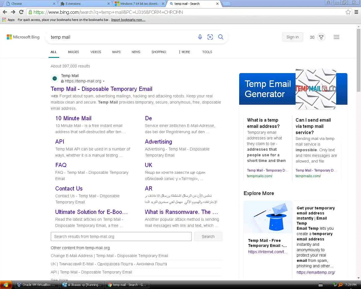This screenshot has height=289, width=361.
Task: Click Search button for temp-mail.org results
Action: (x=208, y=237)
